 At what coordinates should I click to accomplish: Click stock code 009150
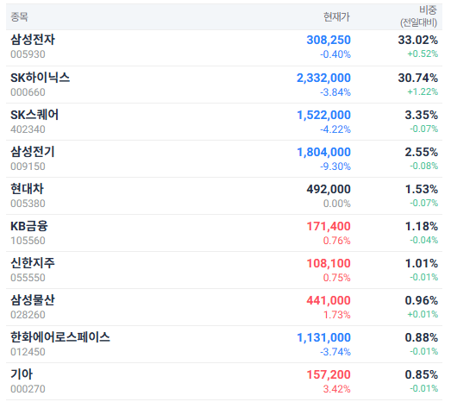(28, 166)
